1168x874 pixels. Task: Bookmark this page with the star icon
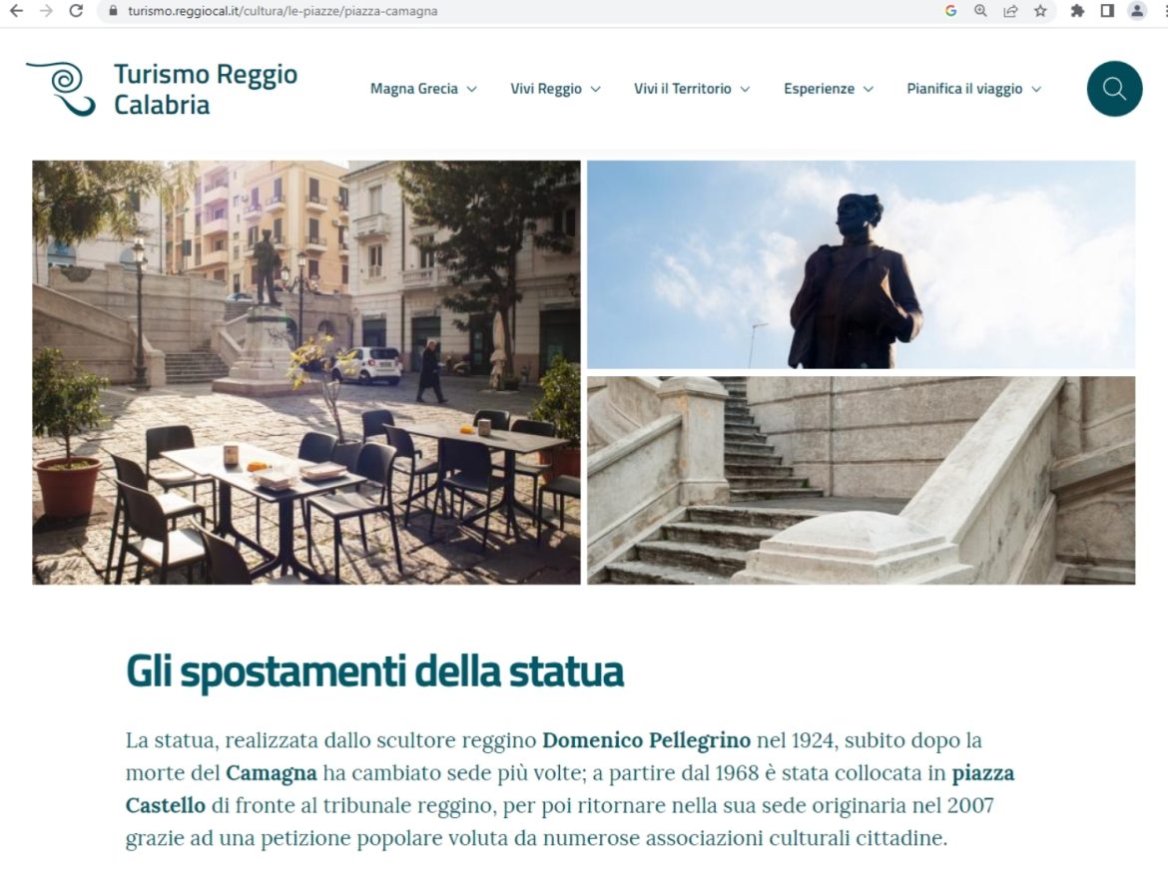tap(1040, 10)
